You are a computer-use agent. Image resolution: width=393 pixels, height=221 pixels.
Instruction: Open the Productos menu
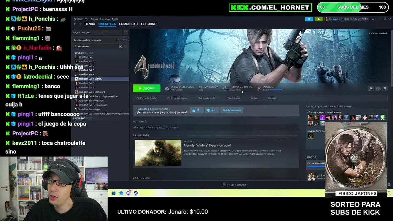(105, 19)
